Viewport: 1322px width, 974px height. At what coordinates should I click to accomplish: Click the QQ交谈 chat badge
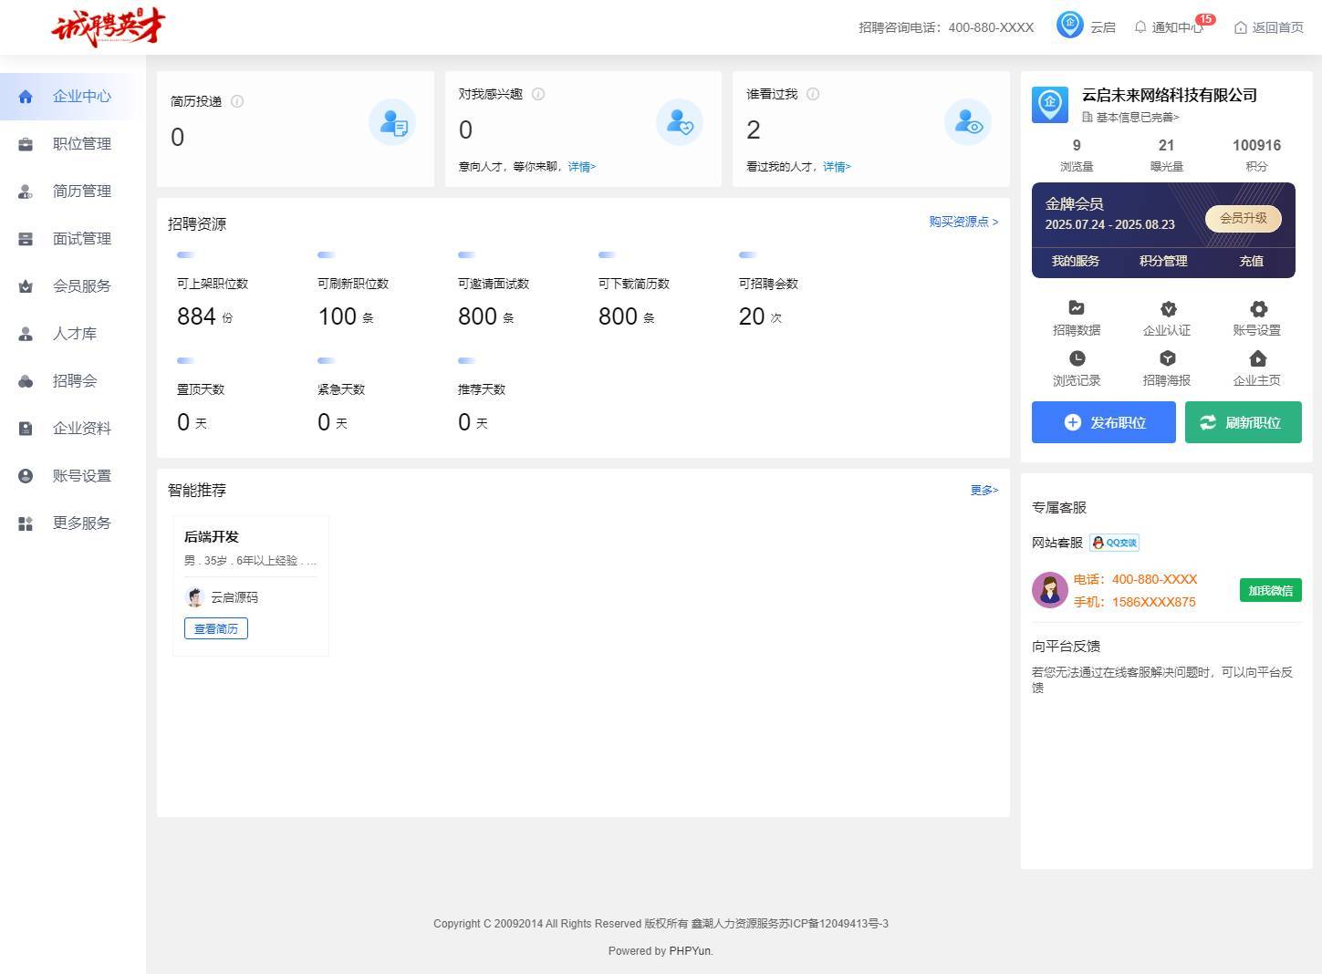coord(1114,543)
